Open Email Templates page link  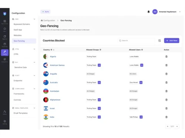pyautogui.click(x=21, y=113)
